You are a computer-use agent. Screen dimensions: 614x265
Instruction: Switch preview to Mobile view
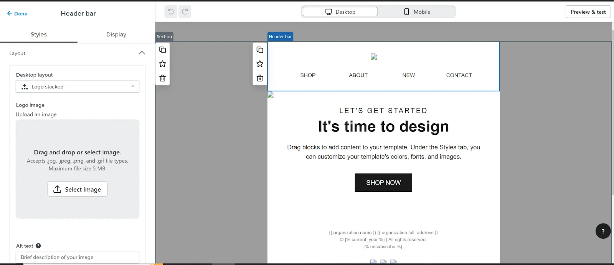tap(417, 12)
